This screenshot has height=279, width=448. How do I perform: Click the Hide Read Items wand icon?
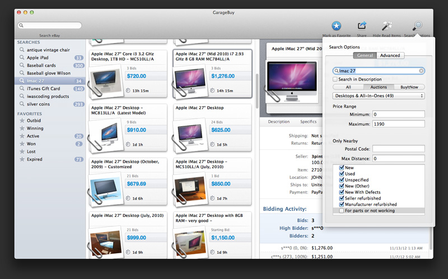tap(386, 26)
